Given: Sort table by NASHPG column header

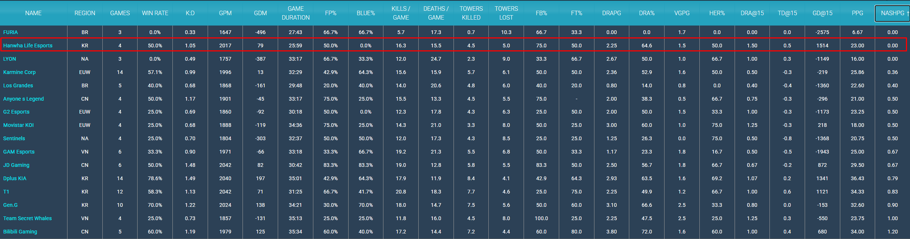Looking at the screenshot, I should point(893,13).
